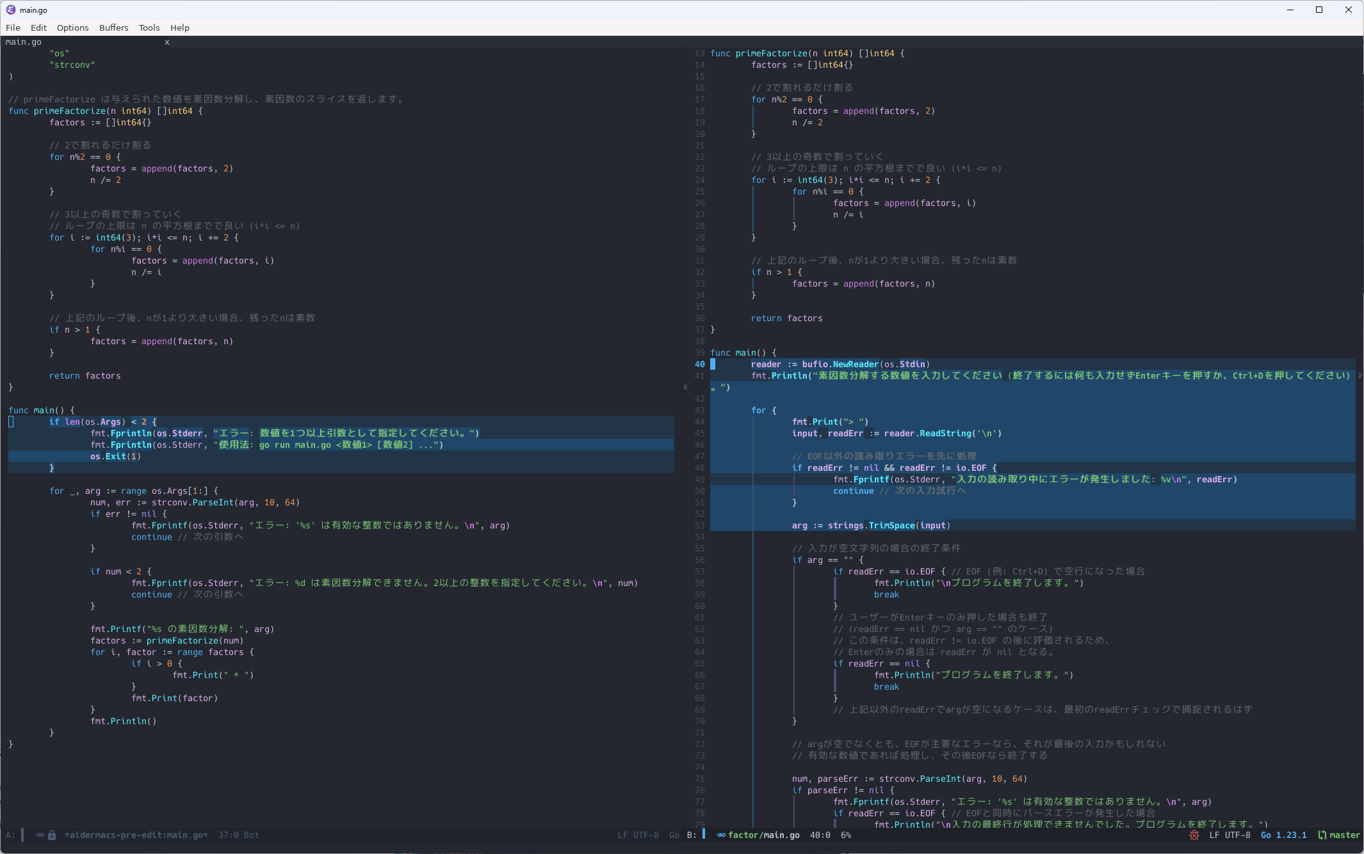Image resolution: width=1364 pixels, height=854 pixels.
Task: Open the Tools menu
Action: pyautogui.click(x=149, y=28)
